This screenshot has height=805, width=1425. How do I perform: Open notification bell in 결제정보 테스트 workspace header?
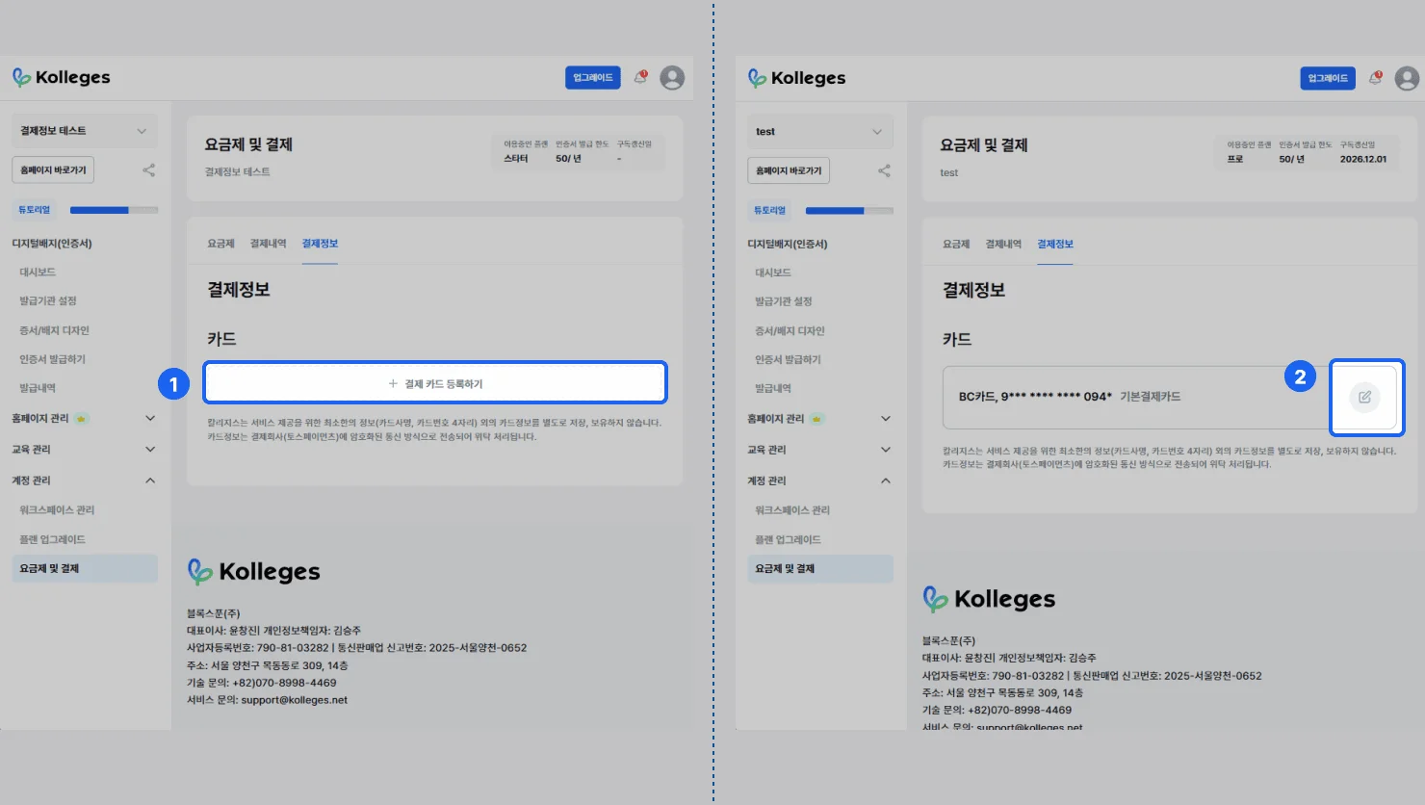(x=640, y=78)
